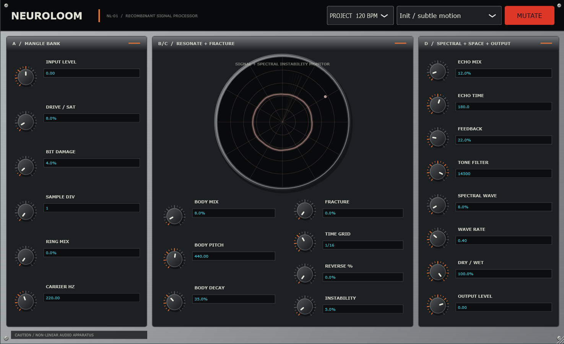Click the OUTPUT LEVEL knob
This screenshot has width=564, height=344.
point(438,305)
